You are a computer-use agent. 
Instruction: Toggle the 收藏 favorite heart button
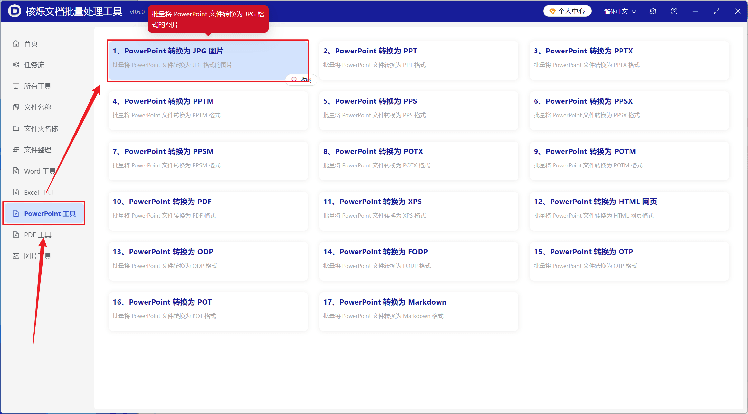click(x=301, y=80)
